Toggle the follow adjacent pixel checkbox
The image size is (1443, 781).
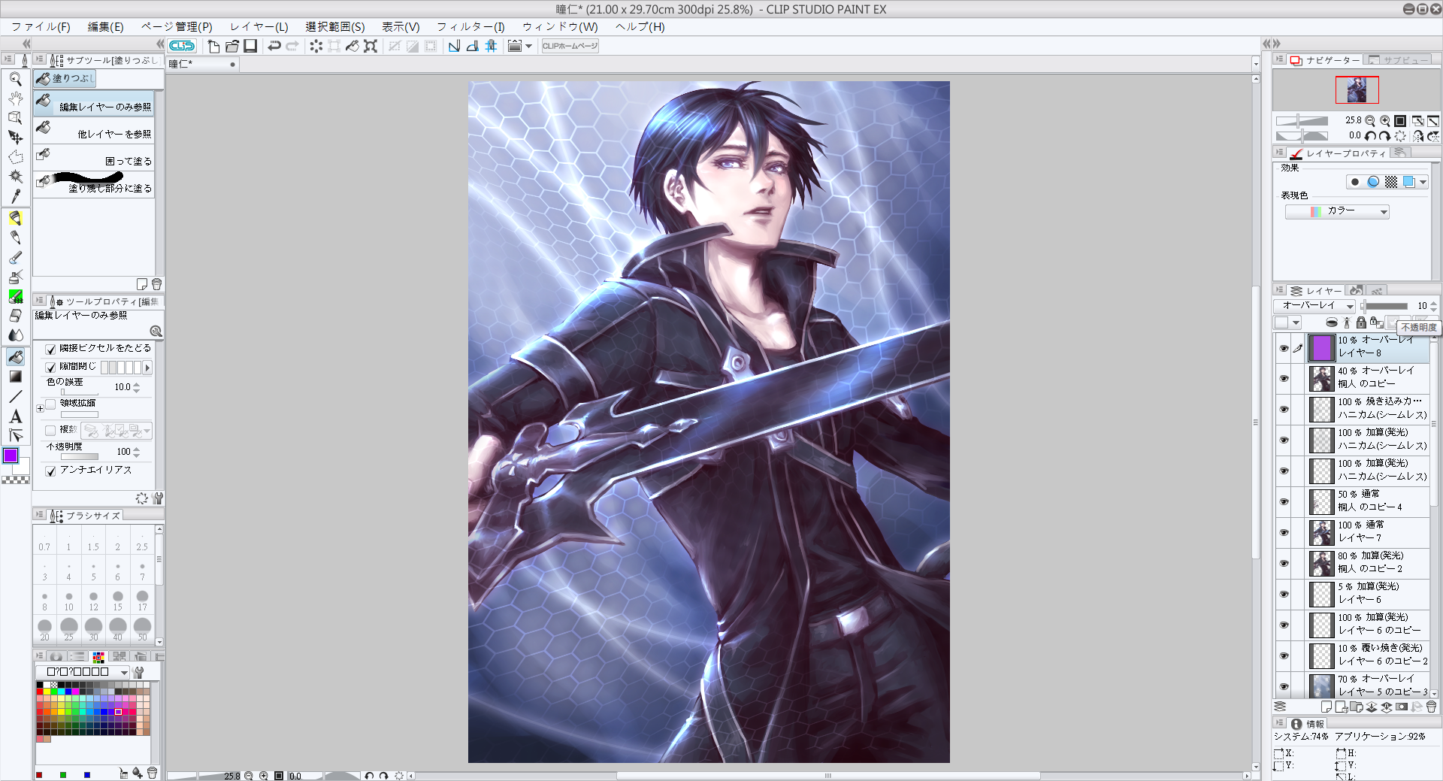pyautogui.click(x=51, y=349)
